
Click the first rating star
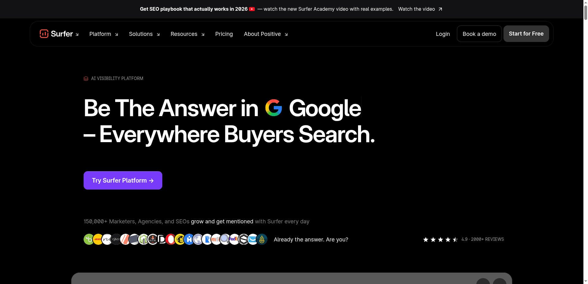click(426, 240)
